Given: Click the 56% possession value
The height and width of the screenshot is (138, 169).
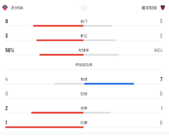Looking at the screenshot, I should (10, 50).
